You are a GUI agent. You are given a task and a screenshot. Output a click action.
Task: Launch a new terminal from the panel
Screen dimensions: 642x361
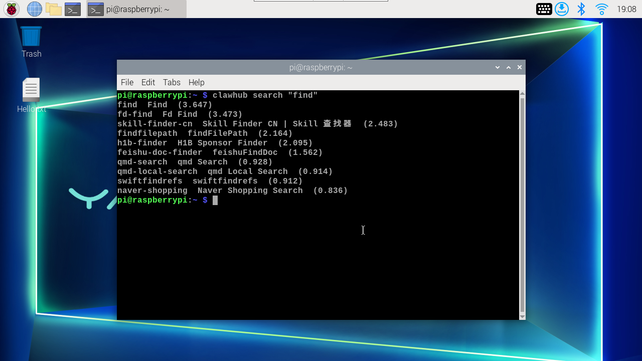pyautogui.click(x=73, y=9)
